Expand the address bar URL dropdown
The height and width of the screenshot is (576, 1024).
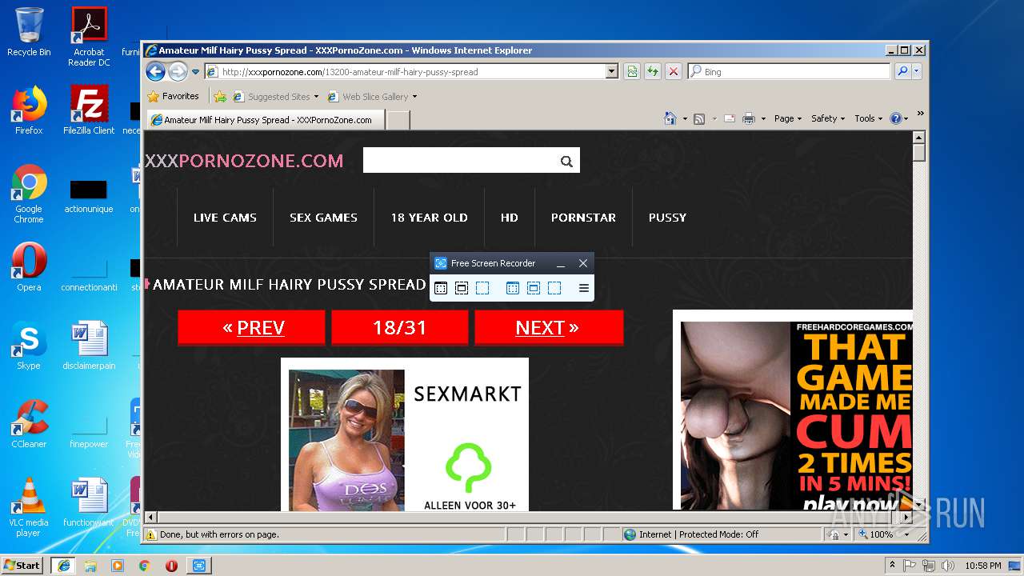pos(612,72)
